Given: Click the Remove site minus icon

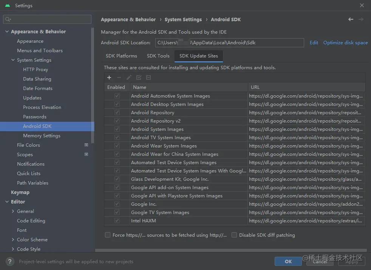Looking at the screenshot, I should (x=119, y=78).
